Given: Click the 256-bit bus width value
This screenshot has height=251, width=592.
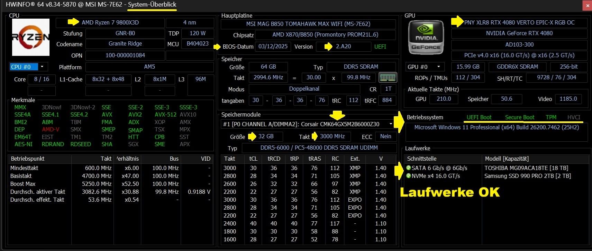Looking at the screenshot, I should coord(569,67).
